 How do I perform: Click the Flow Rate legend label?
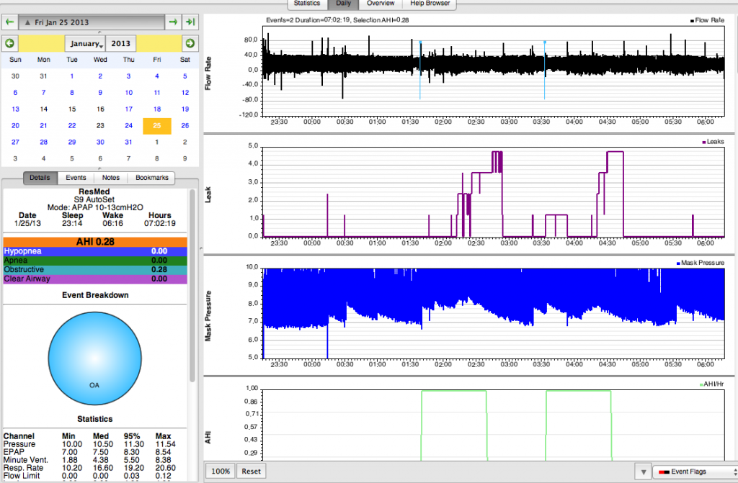[x=708, y=20]
